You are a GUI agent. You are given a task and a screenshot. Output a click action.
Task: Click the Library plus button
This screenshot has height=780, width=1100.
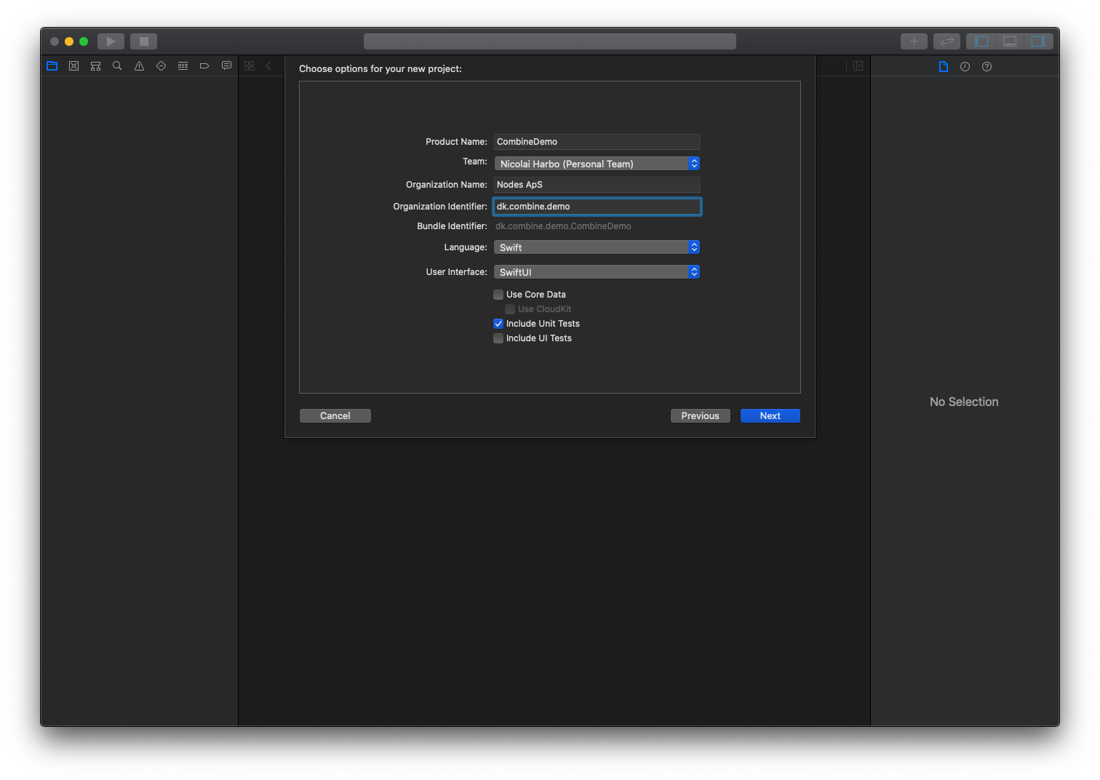(x=914, y=41)
